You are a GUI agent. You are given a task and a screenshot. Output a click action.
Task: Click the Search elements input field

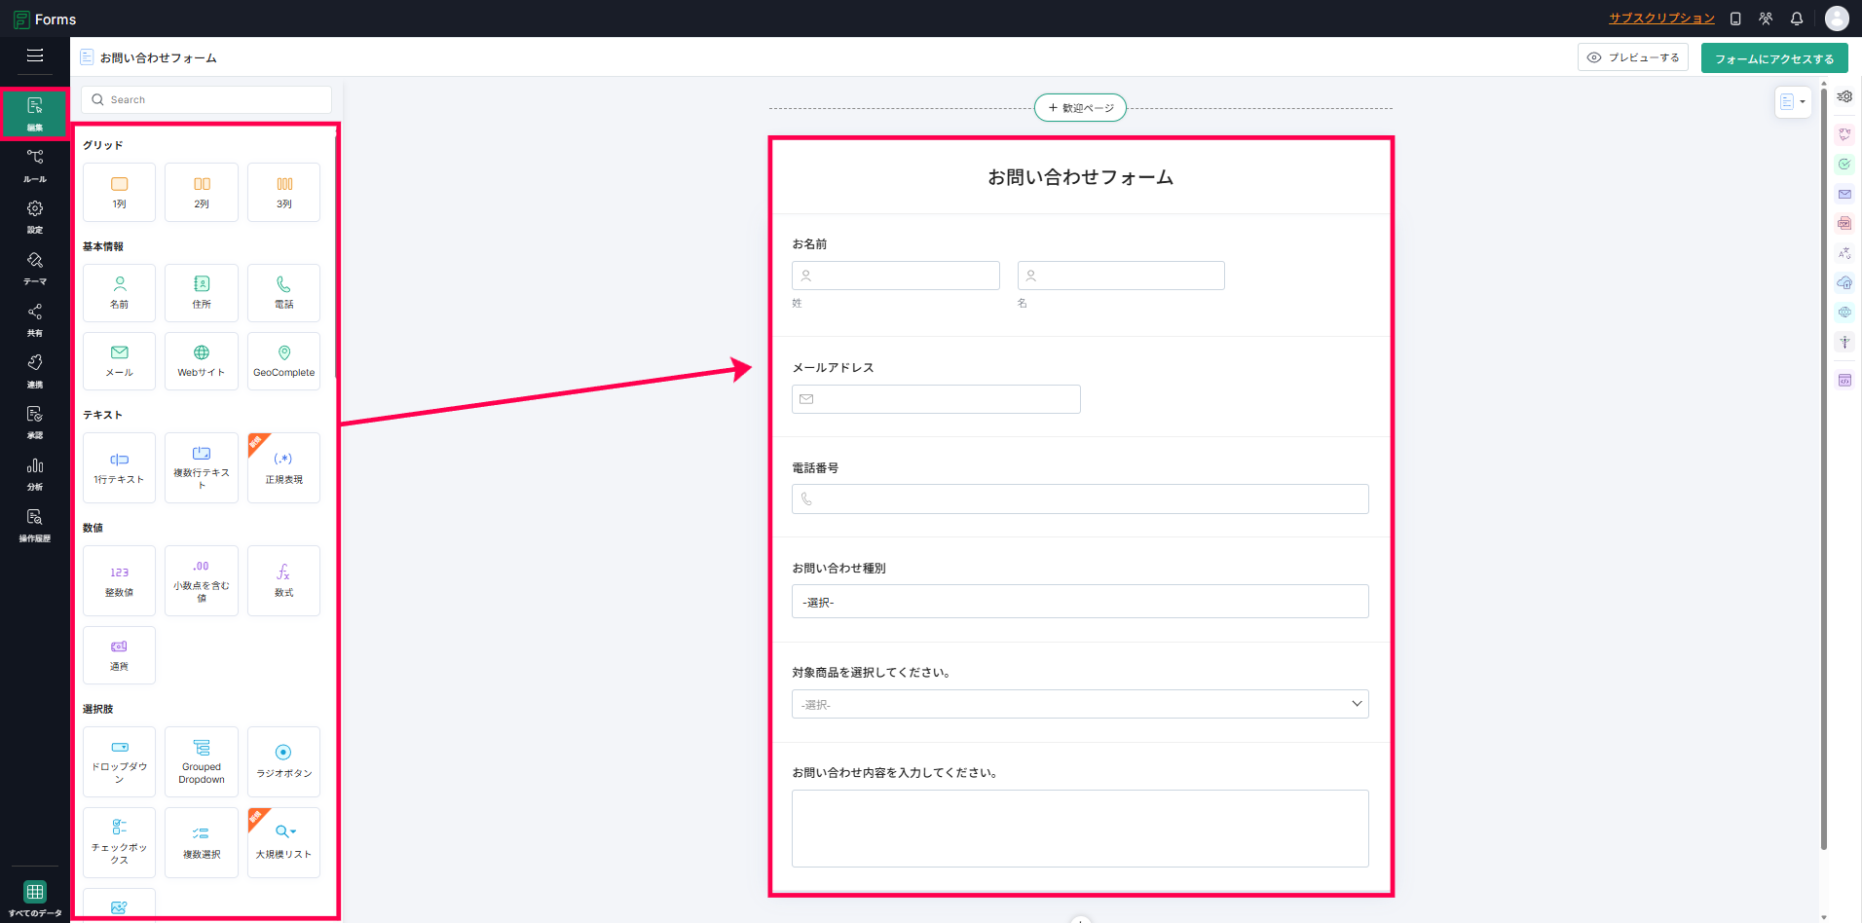coord(206,99)
